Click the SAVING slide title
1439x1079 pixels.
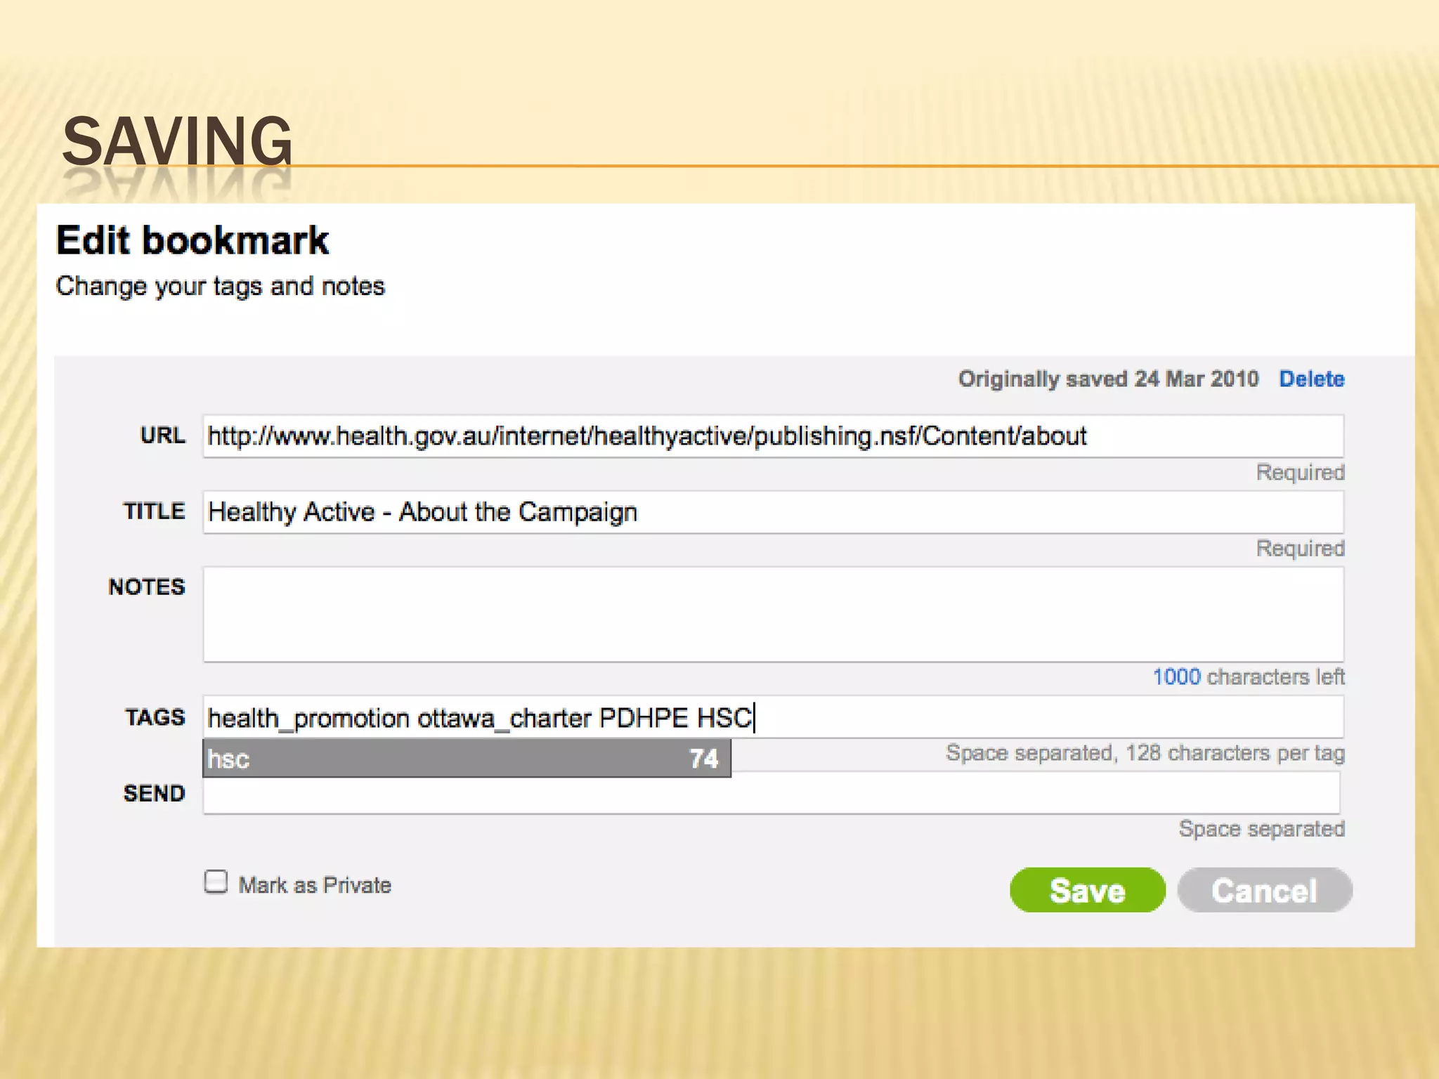[x=177, y=141]
